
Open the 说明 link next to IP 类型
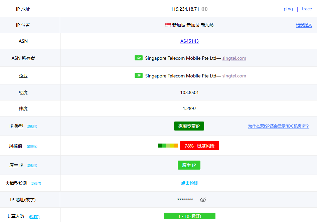tap(32, 126)
